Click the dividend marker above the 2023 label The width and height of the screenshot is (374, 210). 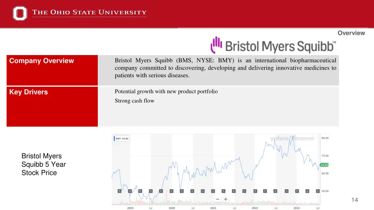pos(297,191)
